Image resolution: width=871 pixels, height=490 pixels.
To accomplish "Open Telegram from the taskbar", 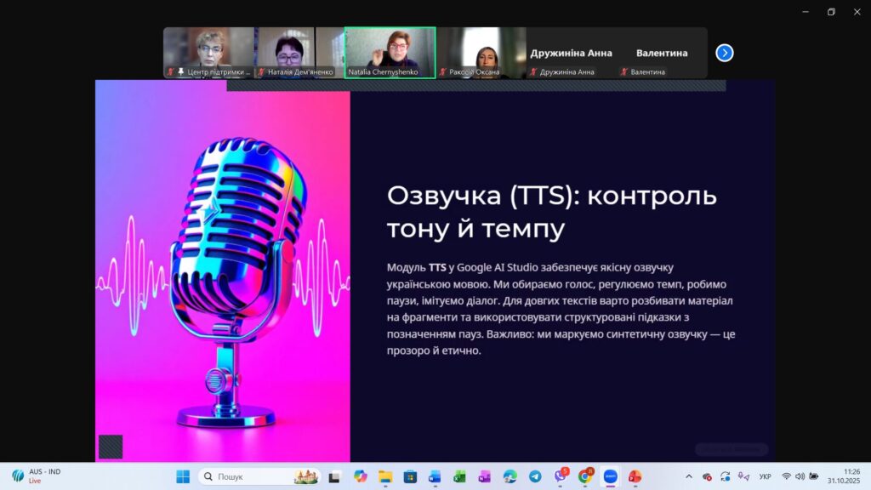I will coord(535,476).
